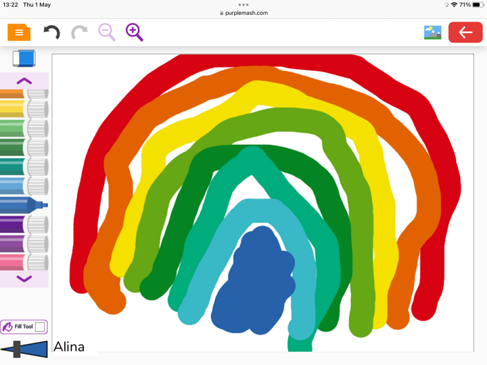The height and width of the screenshot is (365, 487).
Task: Pick the light blue marker pen
Action: pyautogui.click(x=24, y=186)
